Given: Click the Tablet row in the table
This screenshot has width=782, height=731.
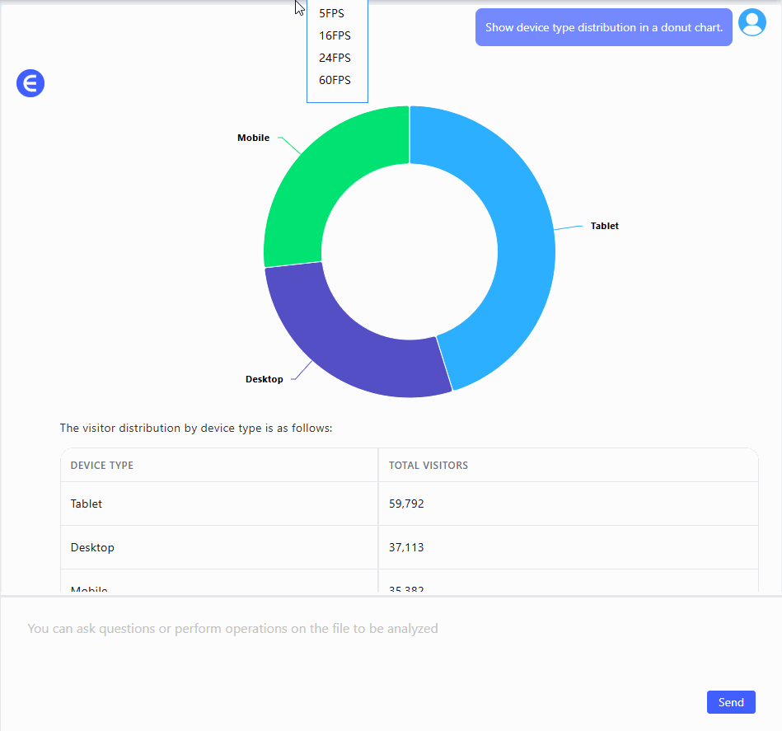Looking at the screenshot, I should tap(87, 504).
